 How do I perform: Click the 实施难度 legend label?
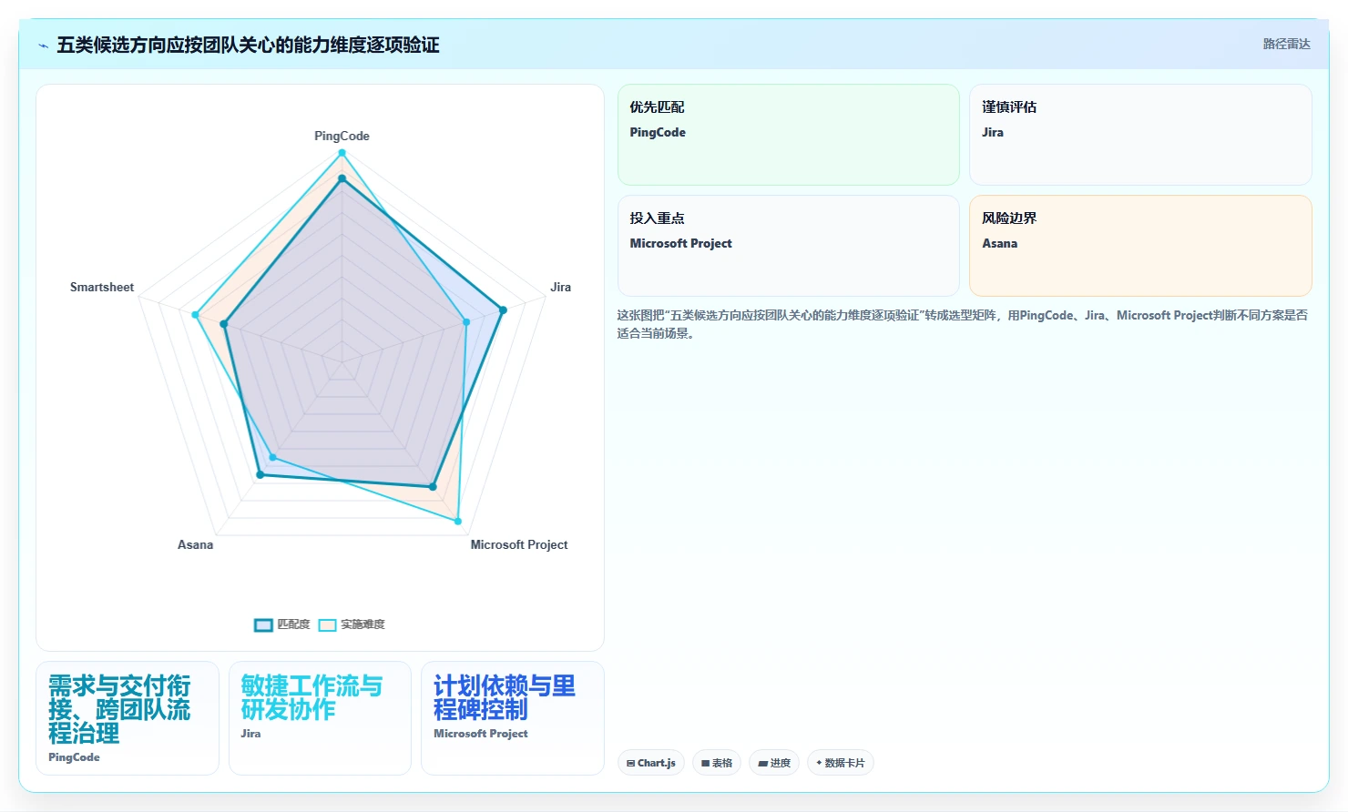point(363,624)
